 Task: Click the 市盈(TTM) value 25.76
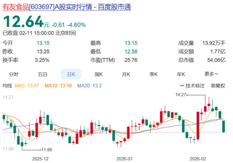(x=131, y=60)
